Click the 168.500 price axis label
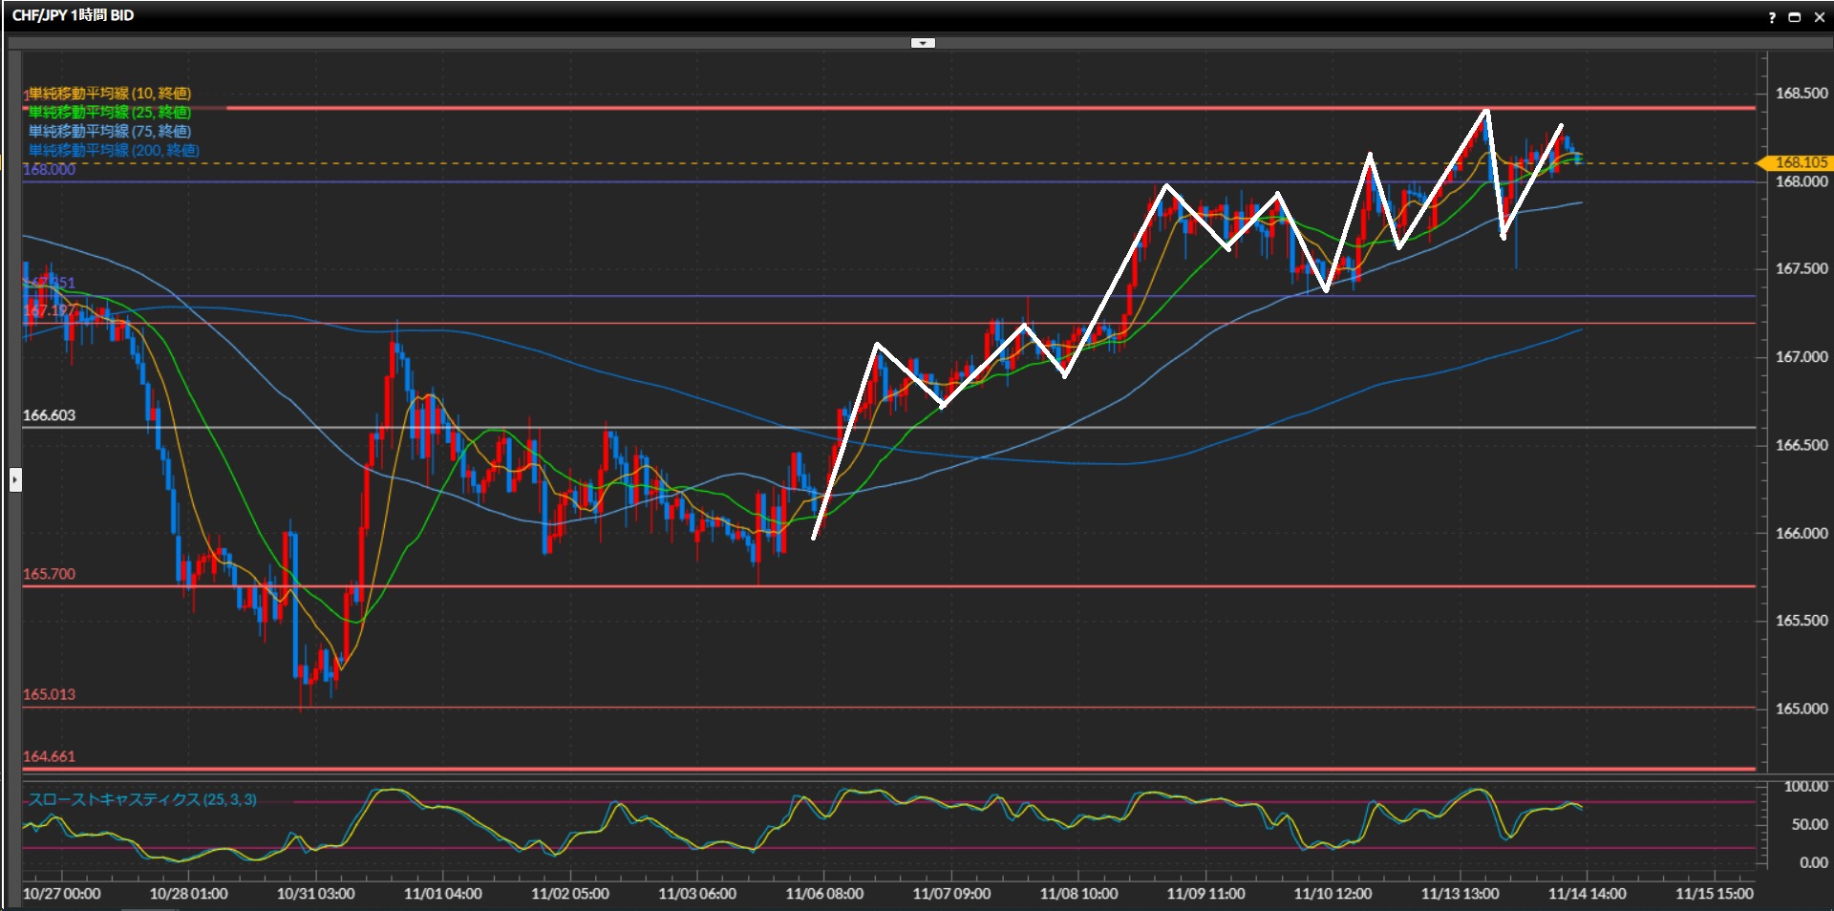Image resolution: width=1834 pixels, height=911 pixels. point(1801,94)
